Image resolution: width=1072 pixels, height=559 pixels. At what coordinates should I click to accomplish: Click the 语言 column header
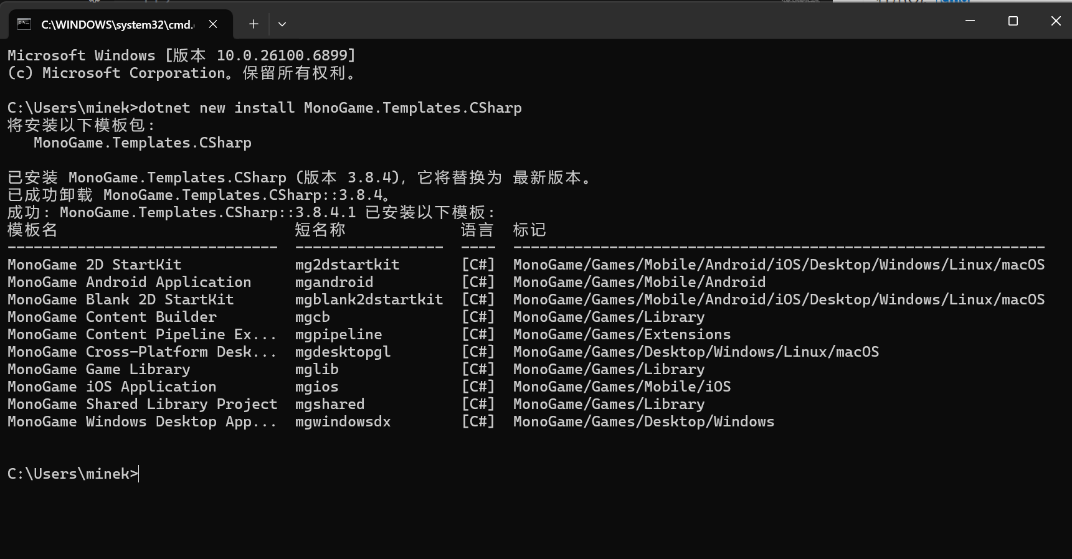pos(477,230)
